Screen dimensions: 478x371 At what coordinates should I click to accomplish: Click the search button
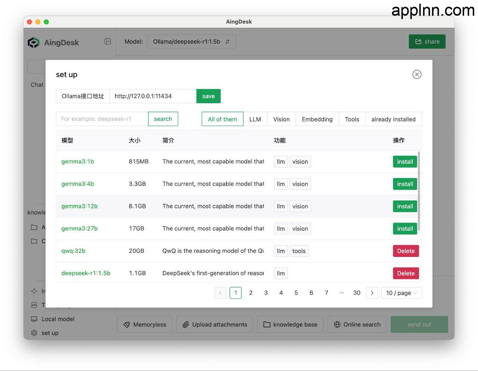tap(163, 119)
